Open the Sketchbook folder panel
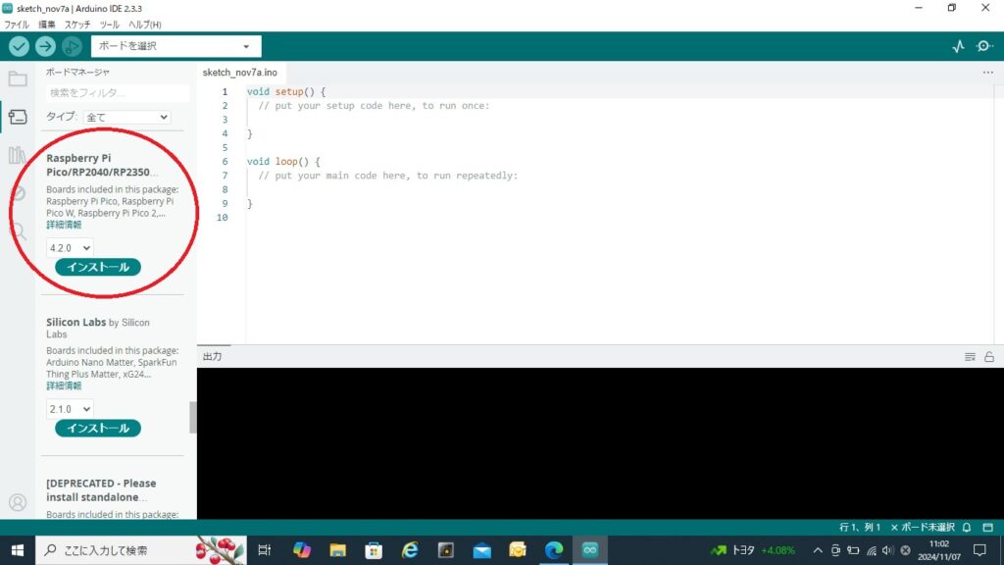This screenshot has width=1004, height=565. [18, 78]
